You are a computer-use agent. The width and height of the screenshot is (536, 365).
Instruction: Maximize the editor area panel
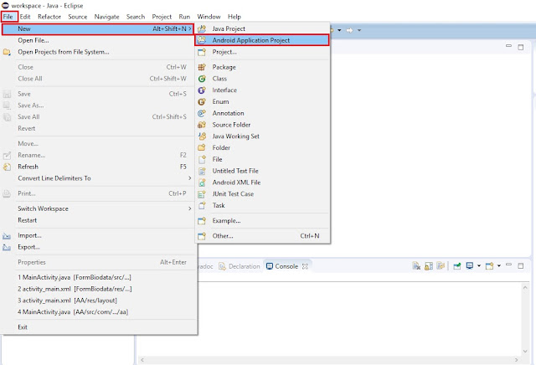click(x=521, y=47)
